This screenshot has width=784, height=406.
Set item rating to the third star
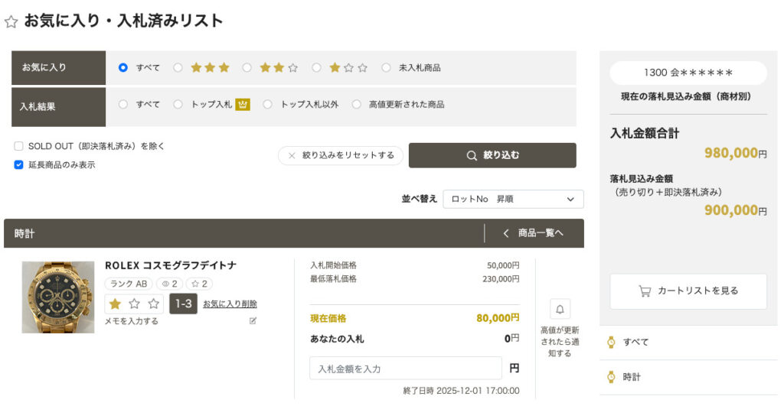click(153, 304)
